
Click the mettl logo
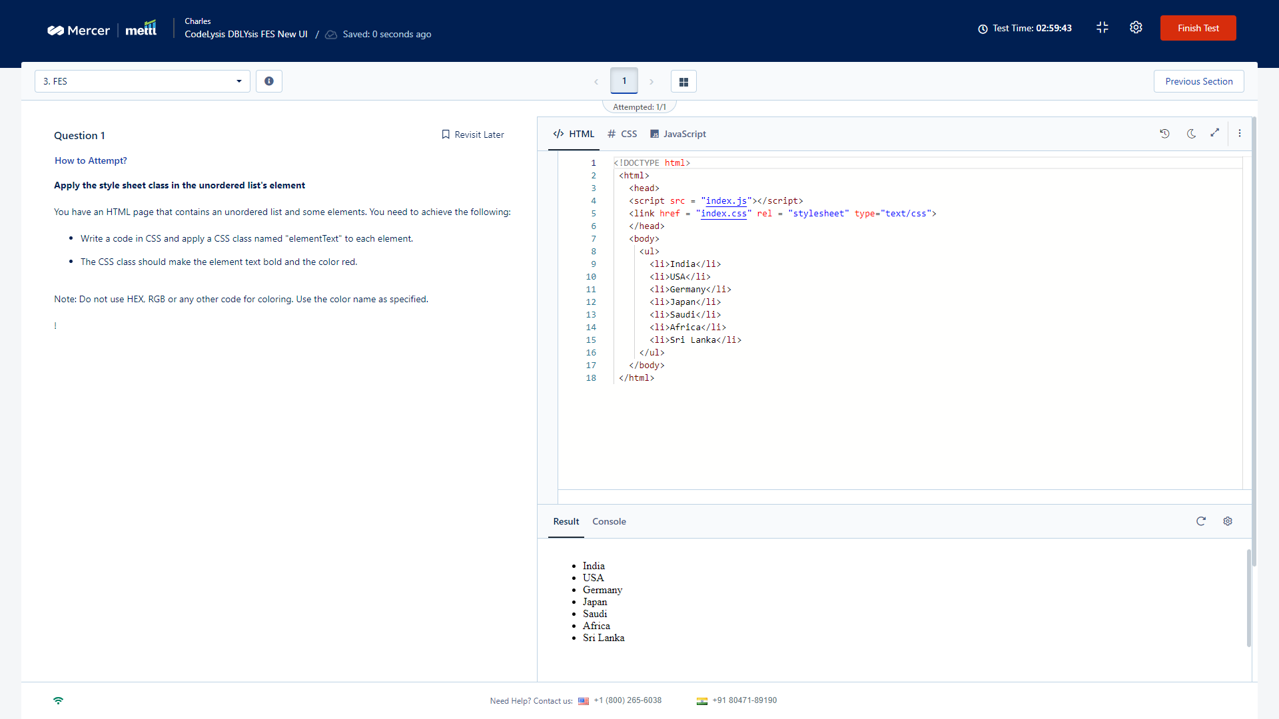click(x=141, y=29)
